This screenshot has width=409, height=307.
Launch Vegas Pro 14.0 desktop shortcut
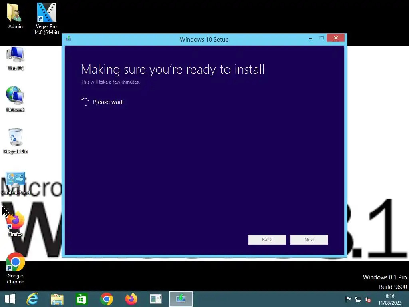[x=46, y=18]
